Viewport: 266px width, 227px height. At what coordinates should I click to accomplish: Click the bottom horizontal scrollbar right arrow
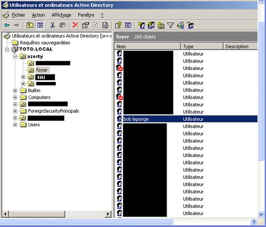(x=254, y=221)
